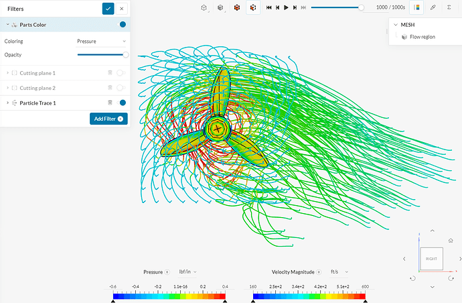Open the shaded gray cube render mode
Viewport: 462px width, 303px height.
(x=220, y=7)
